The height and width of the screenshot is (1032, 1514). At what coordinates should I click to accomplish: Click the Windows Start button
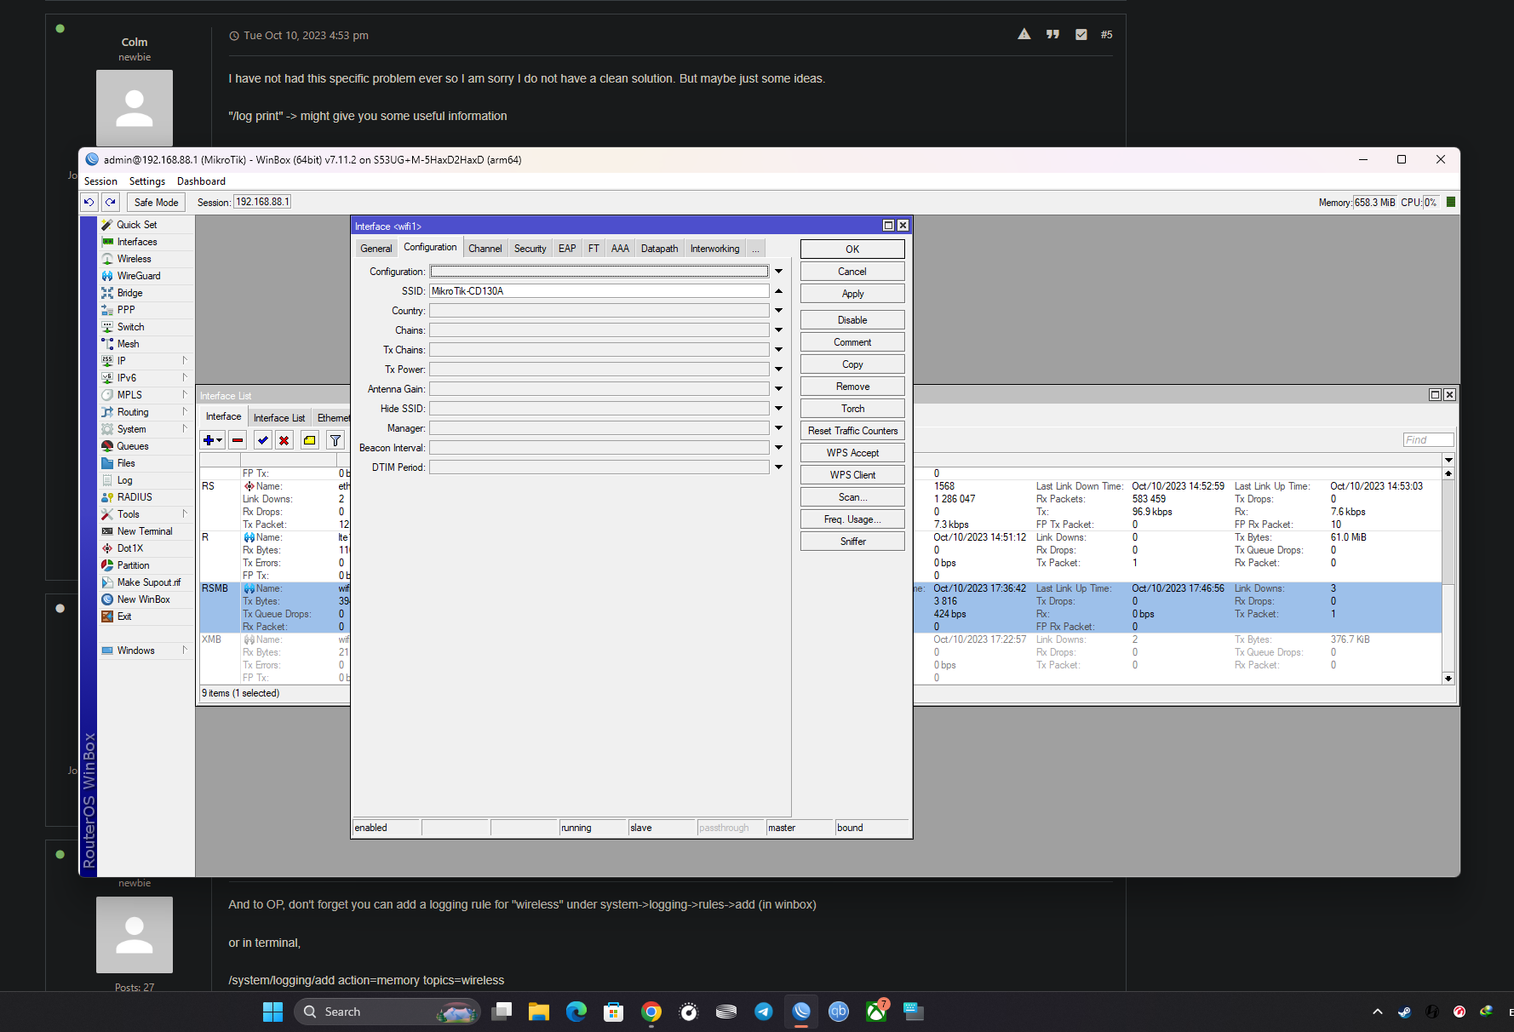272,1012
